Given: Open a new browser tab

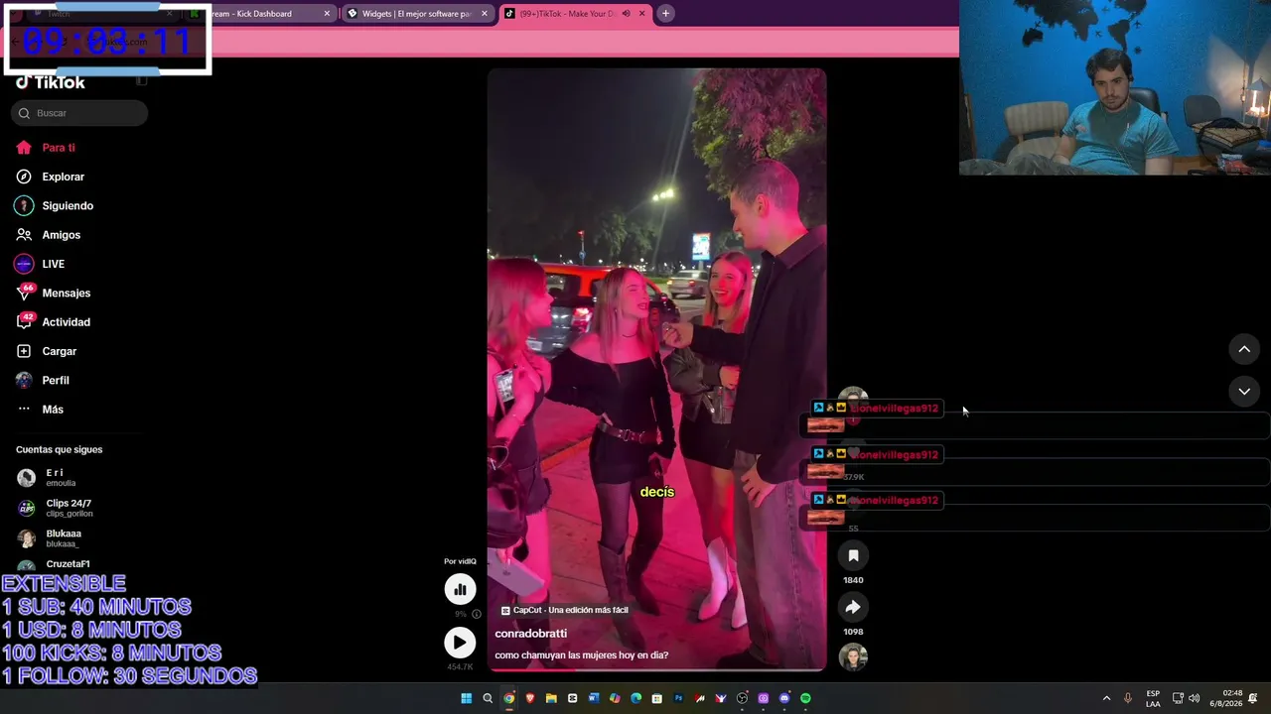Looking at the screenshot, I should [x=665, y=14].
